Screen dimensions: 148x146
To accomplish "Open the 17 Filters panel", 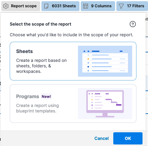I will point(132,6).
